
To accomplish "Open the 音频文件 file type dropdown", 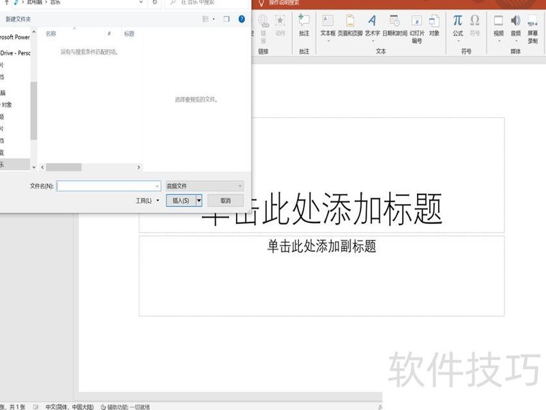I will [x=204, y=186].
